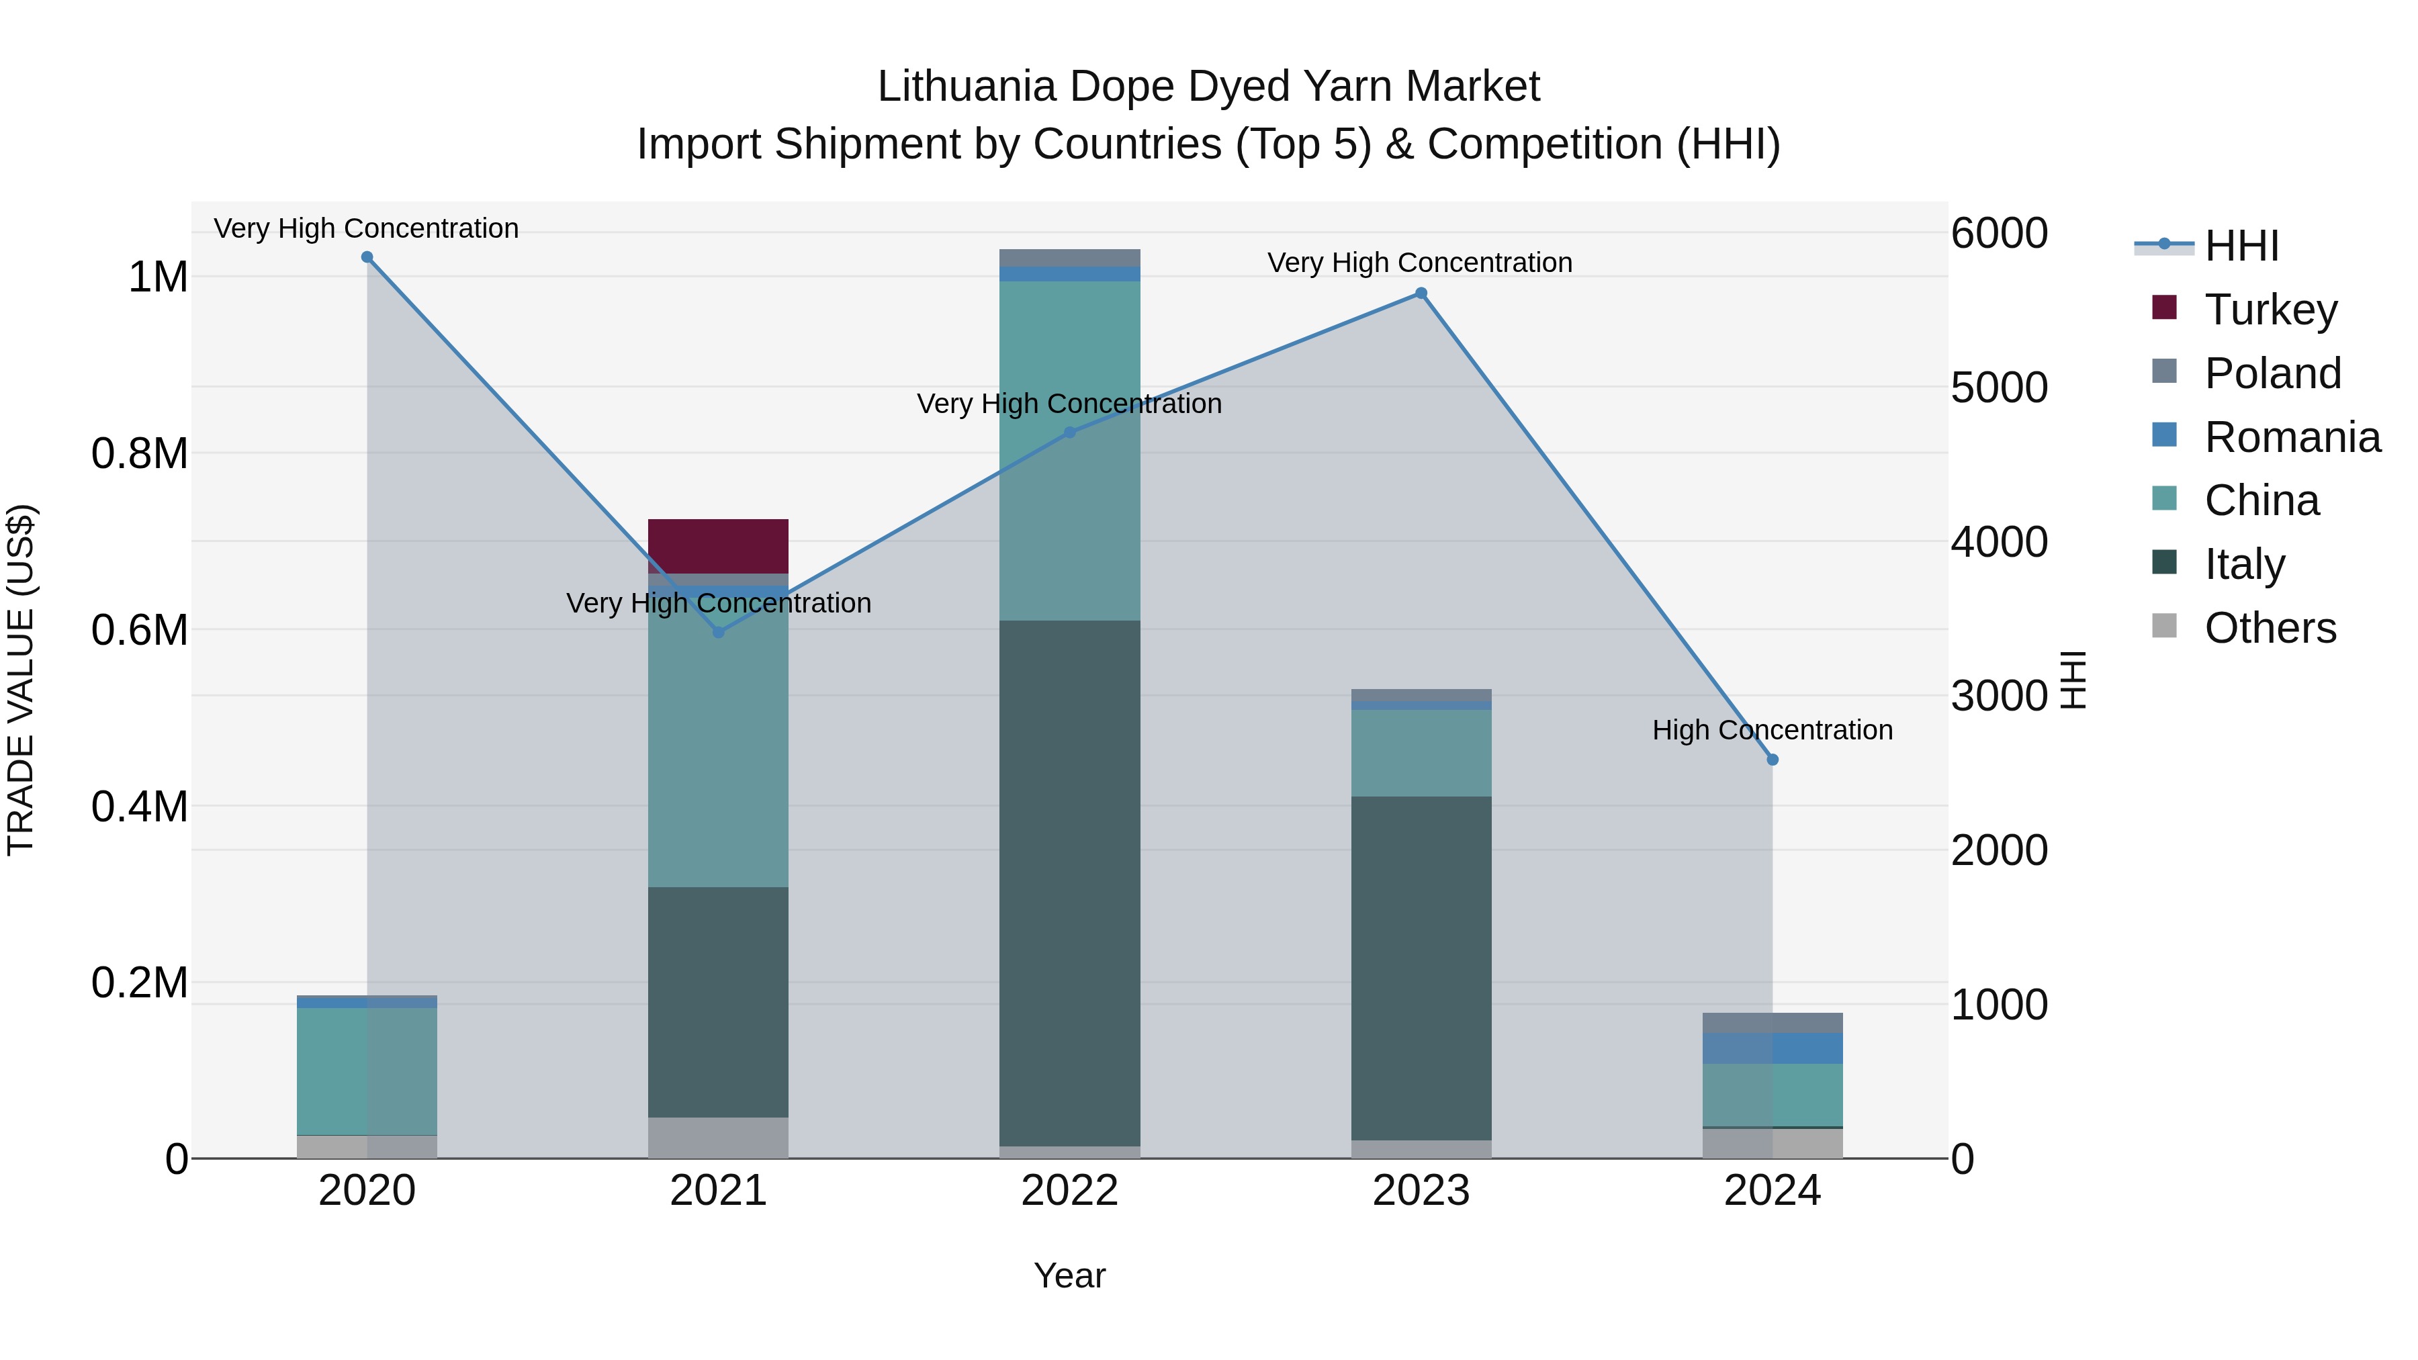The height and width of the screenshot is (1360, 2418).
Task: Select the Italy segment of the 2022 bar
Action: [x=1069, y=883]
